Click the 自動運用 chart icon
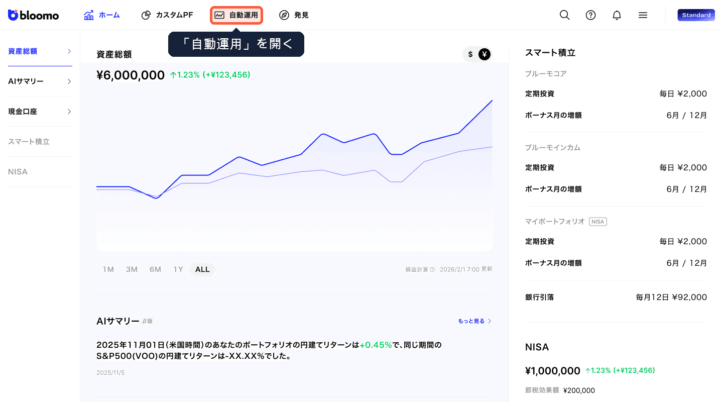The image size is (723, 402). click(219, 15)
